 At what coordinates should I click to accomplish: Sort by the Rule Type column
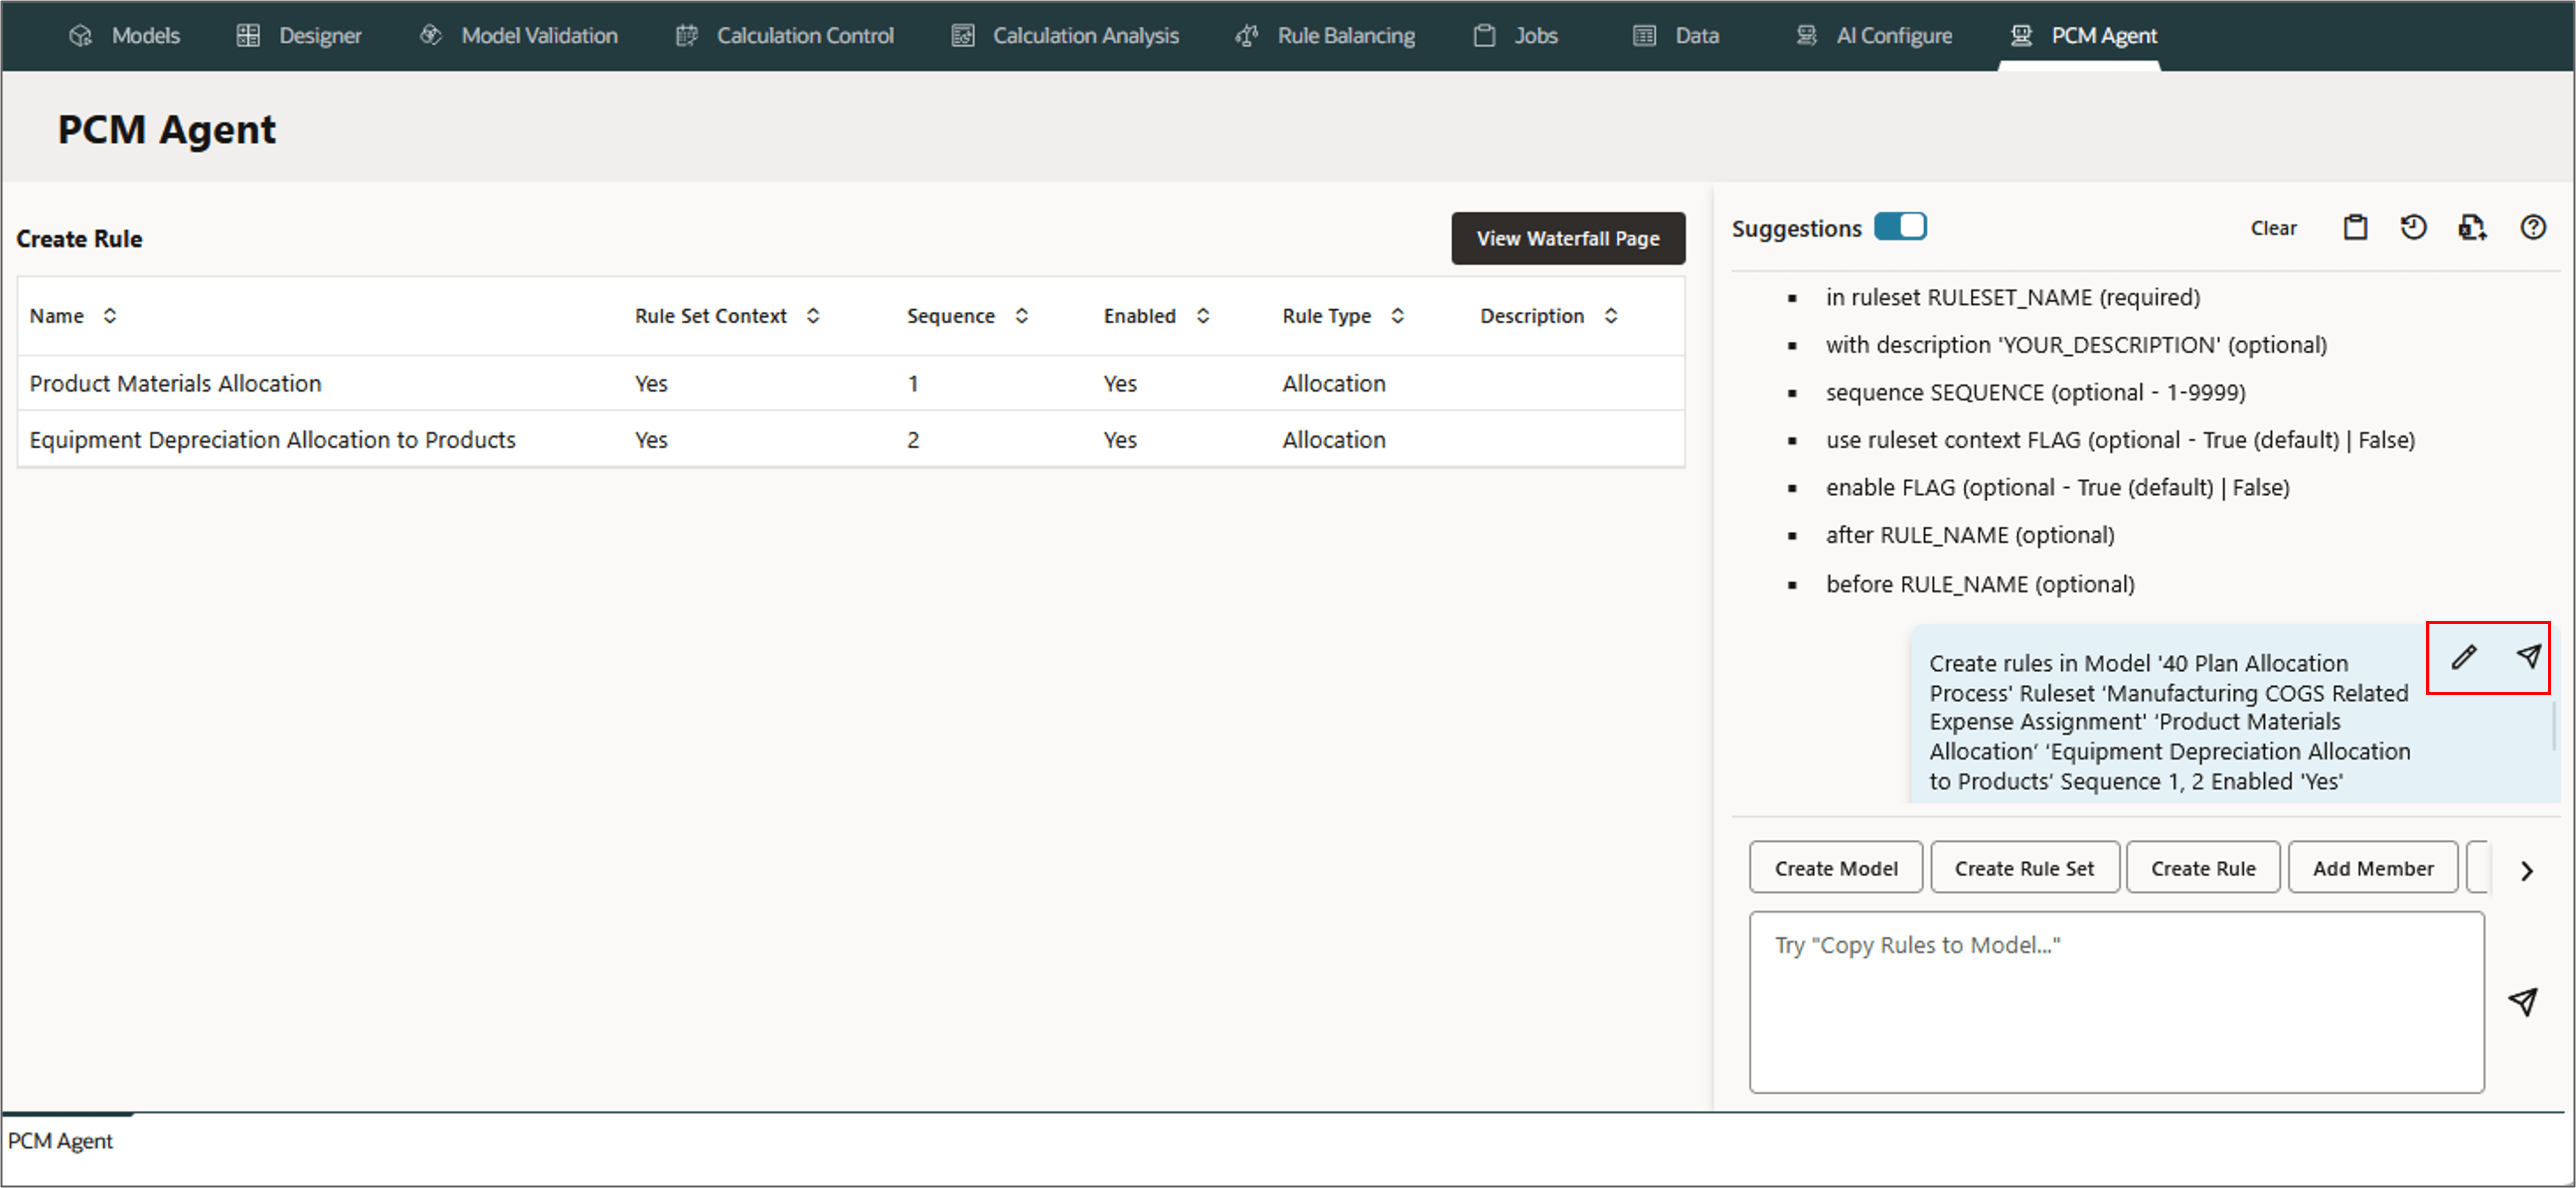coord(1397,316)
